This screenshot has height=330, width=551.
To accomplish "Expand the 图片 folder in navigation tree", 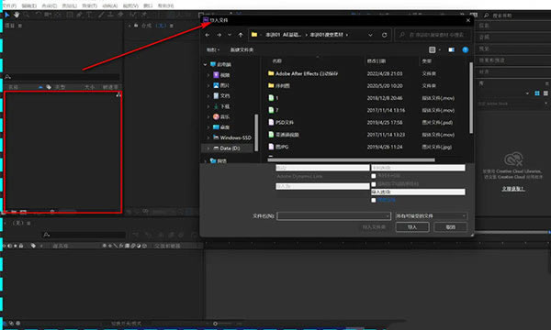I will (208, 85).
